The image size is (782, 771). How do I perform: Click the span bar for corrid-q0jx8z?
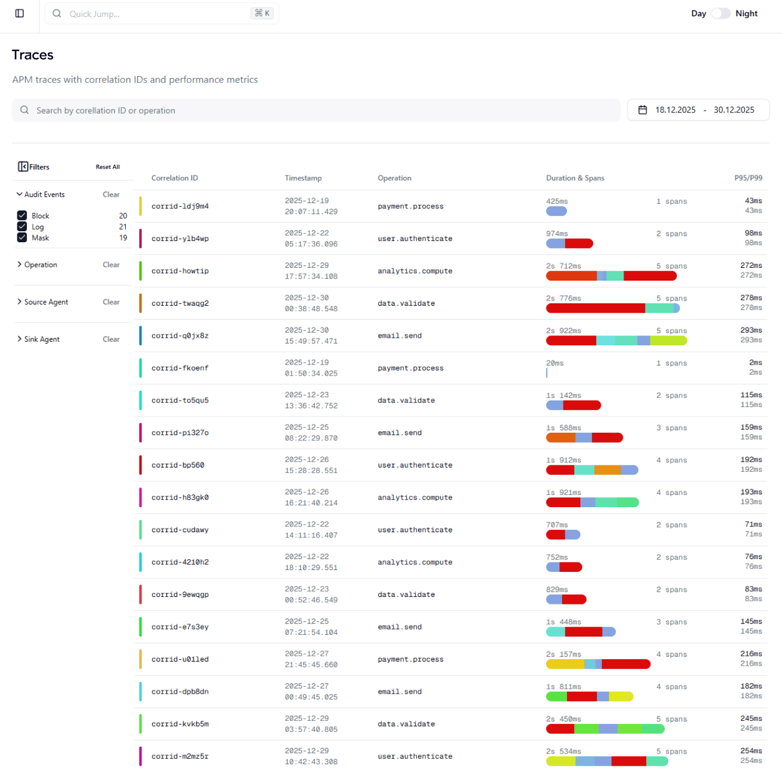click(x=617, y=341)
